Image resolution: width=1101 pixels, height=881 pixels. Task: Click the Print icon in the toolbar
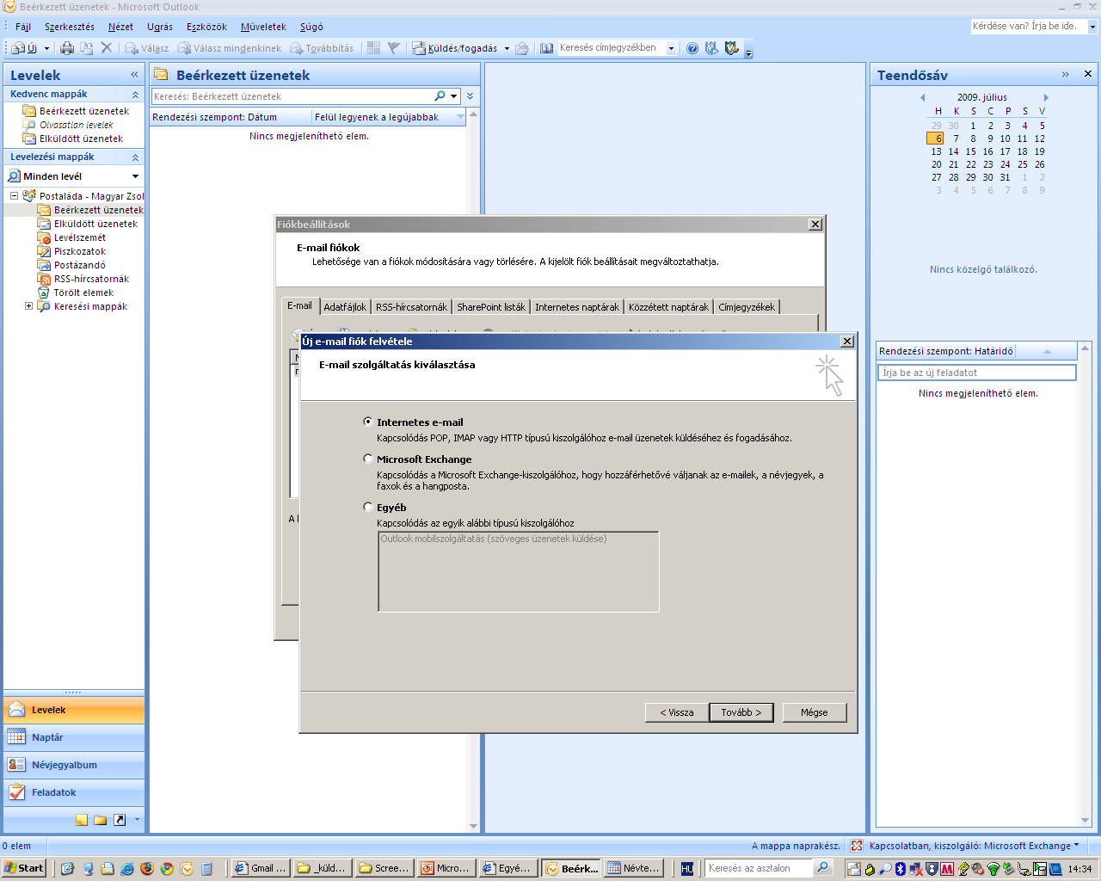[67, 48]
